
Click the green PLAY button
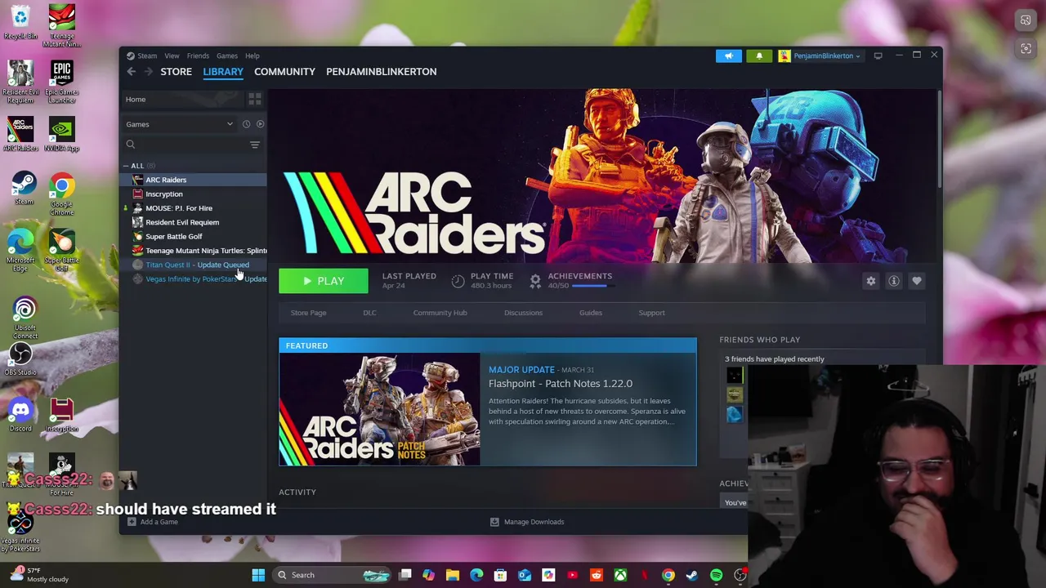(324, 281)
